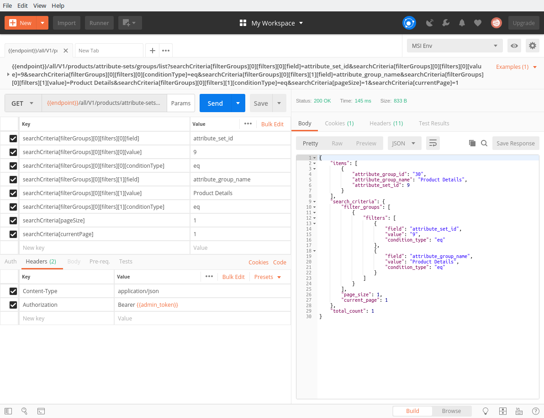Click the sync status icon in the header
544x418 pixels.
pos(409,23)
